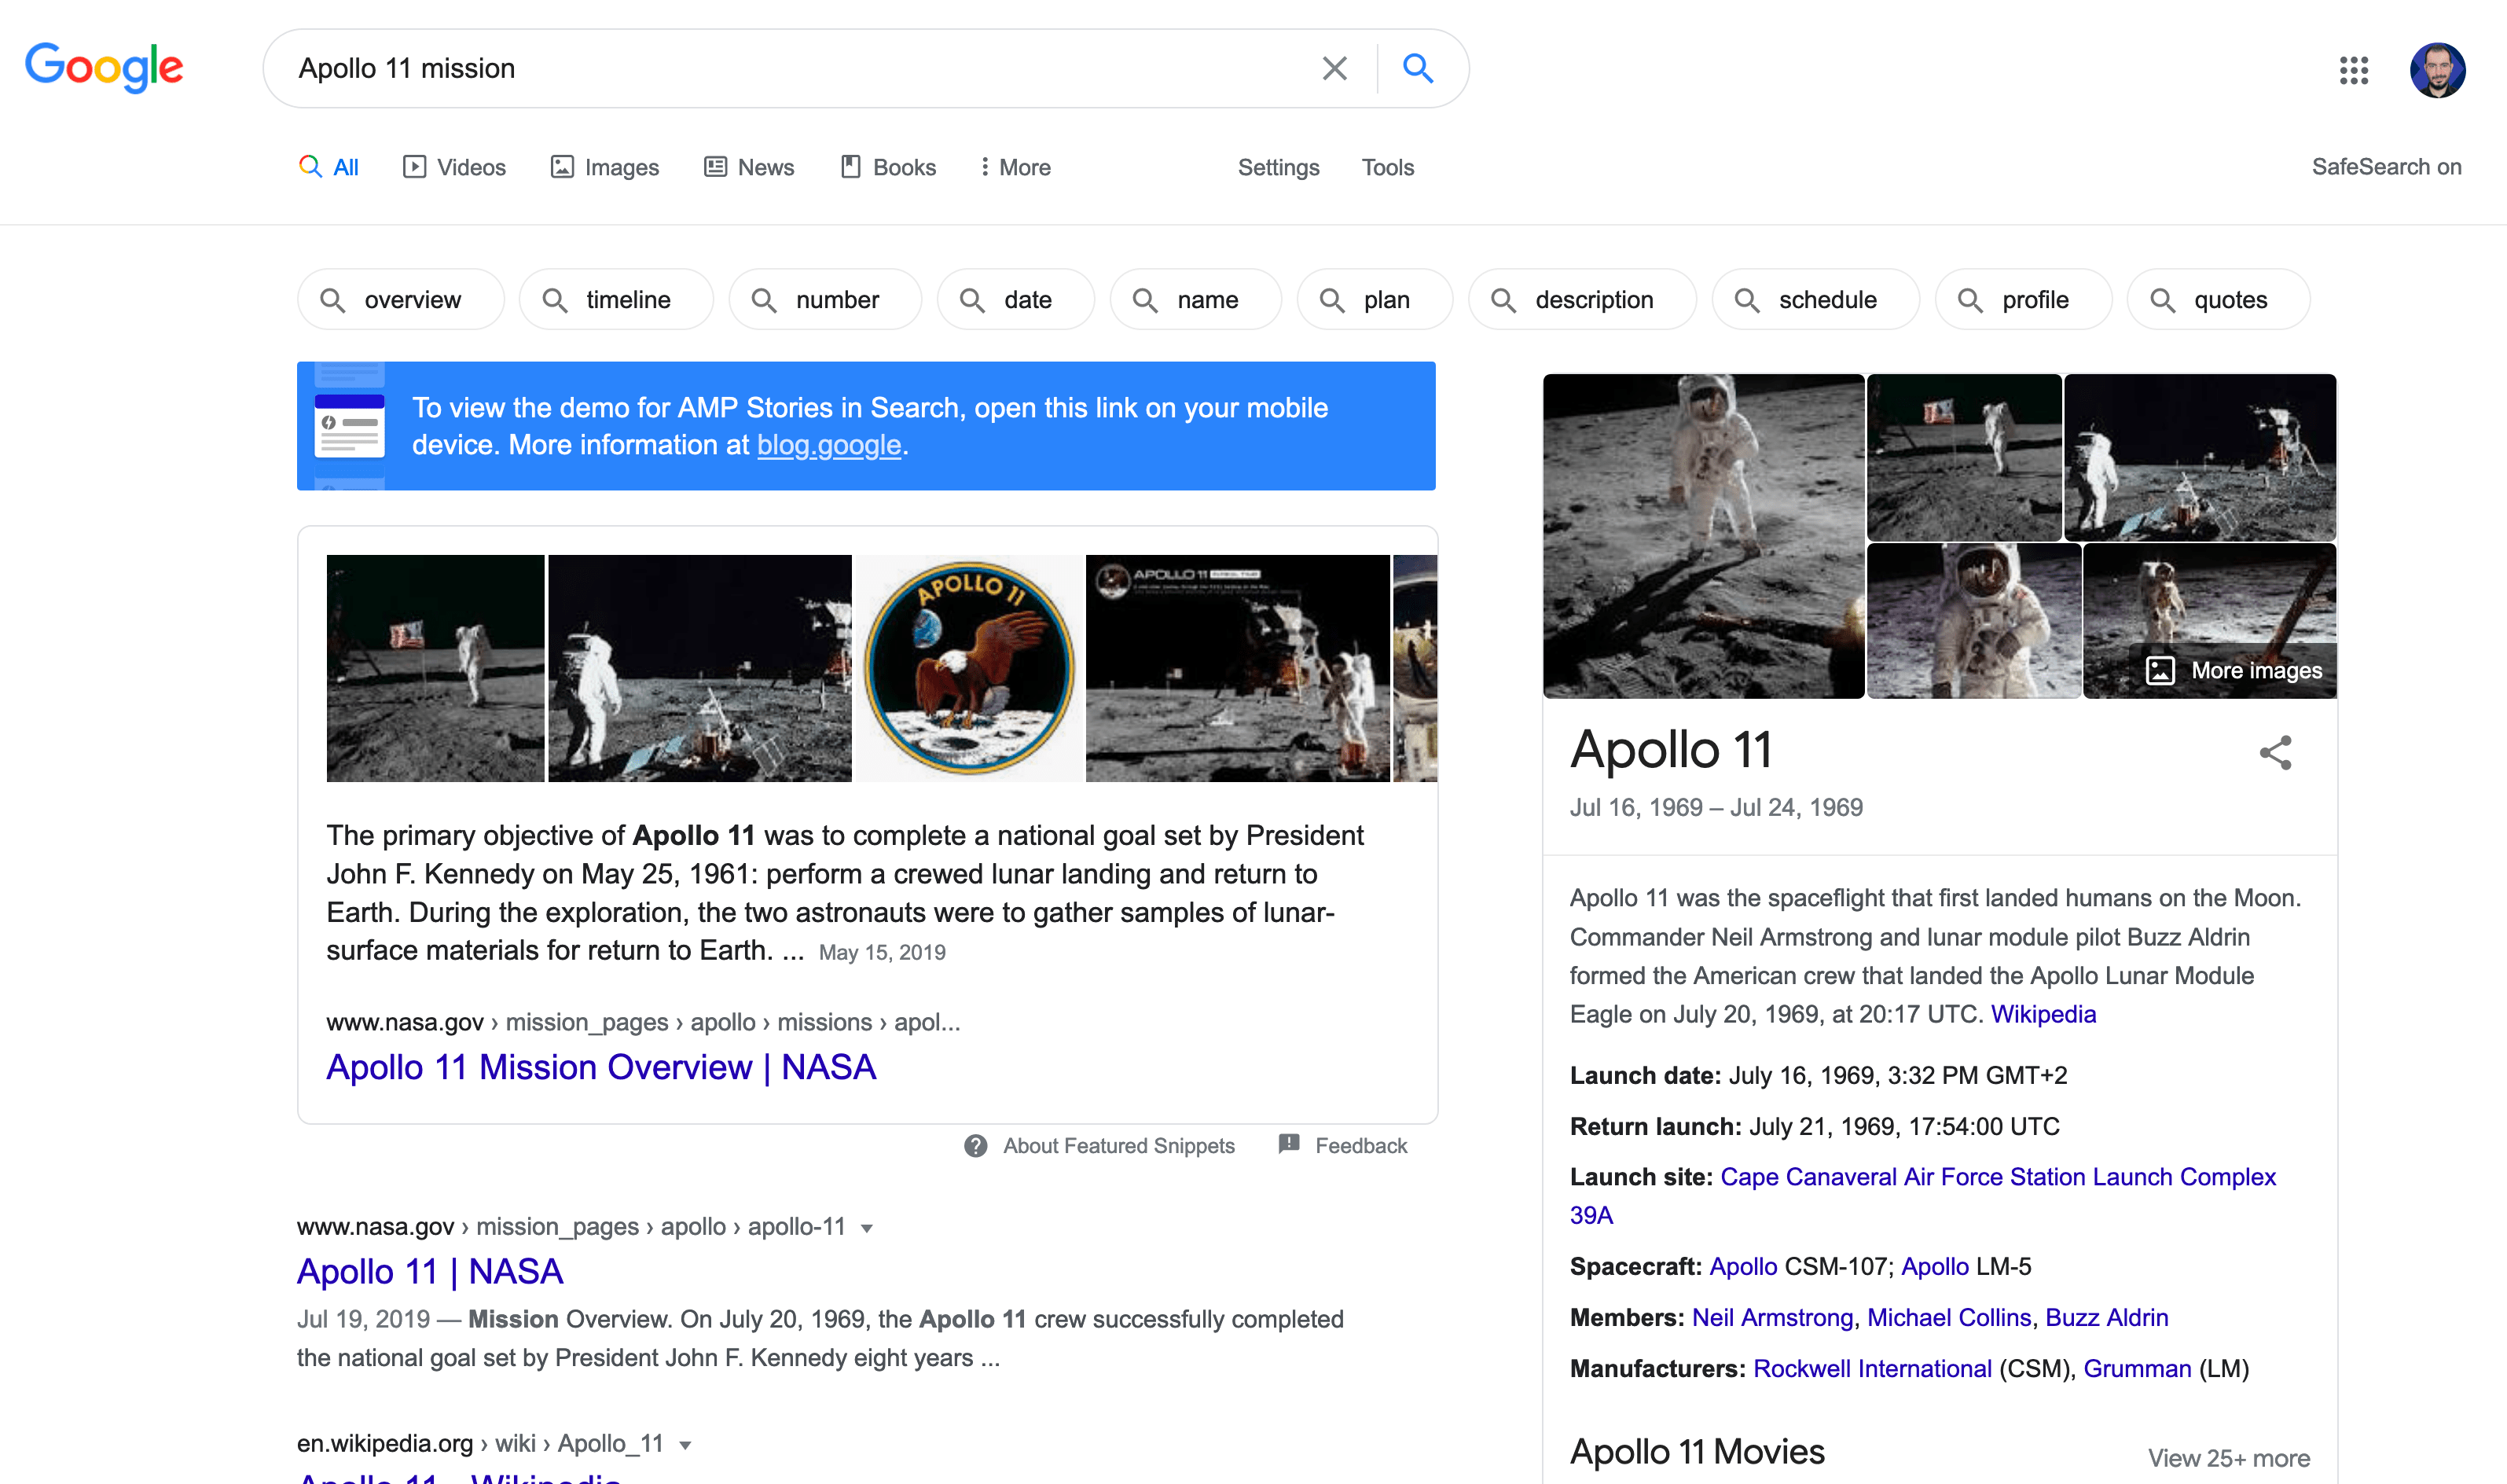Image resolution: width=2507 pixels, height=1484 pixels.
Task: Switch to the Books tab
Action: (889, 167)
